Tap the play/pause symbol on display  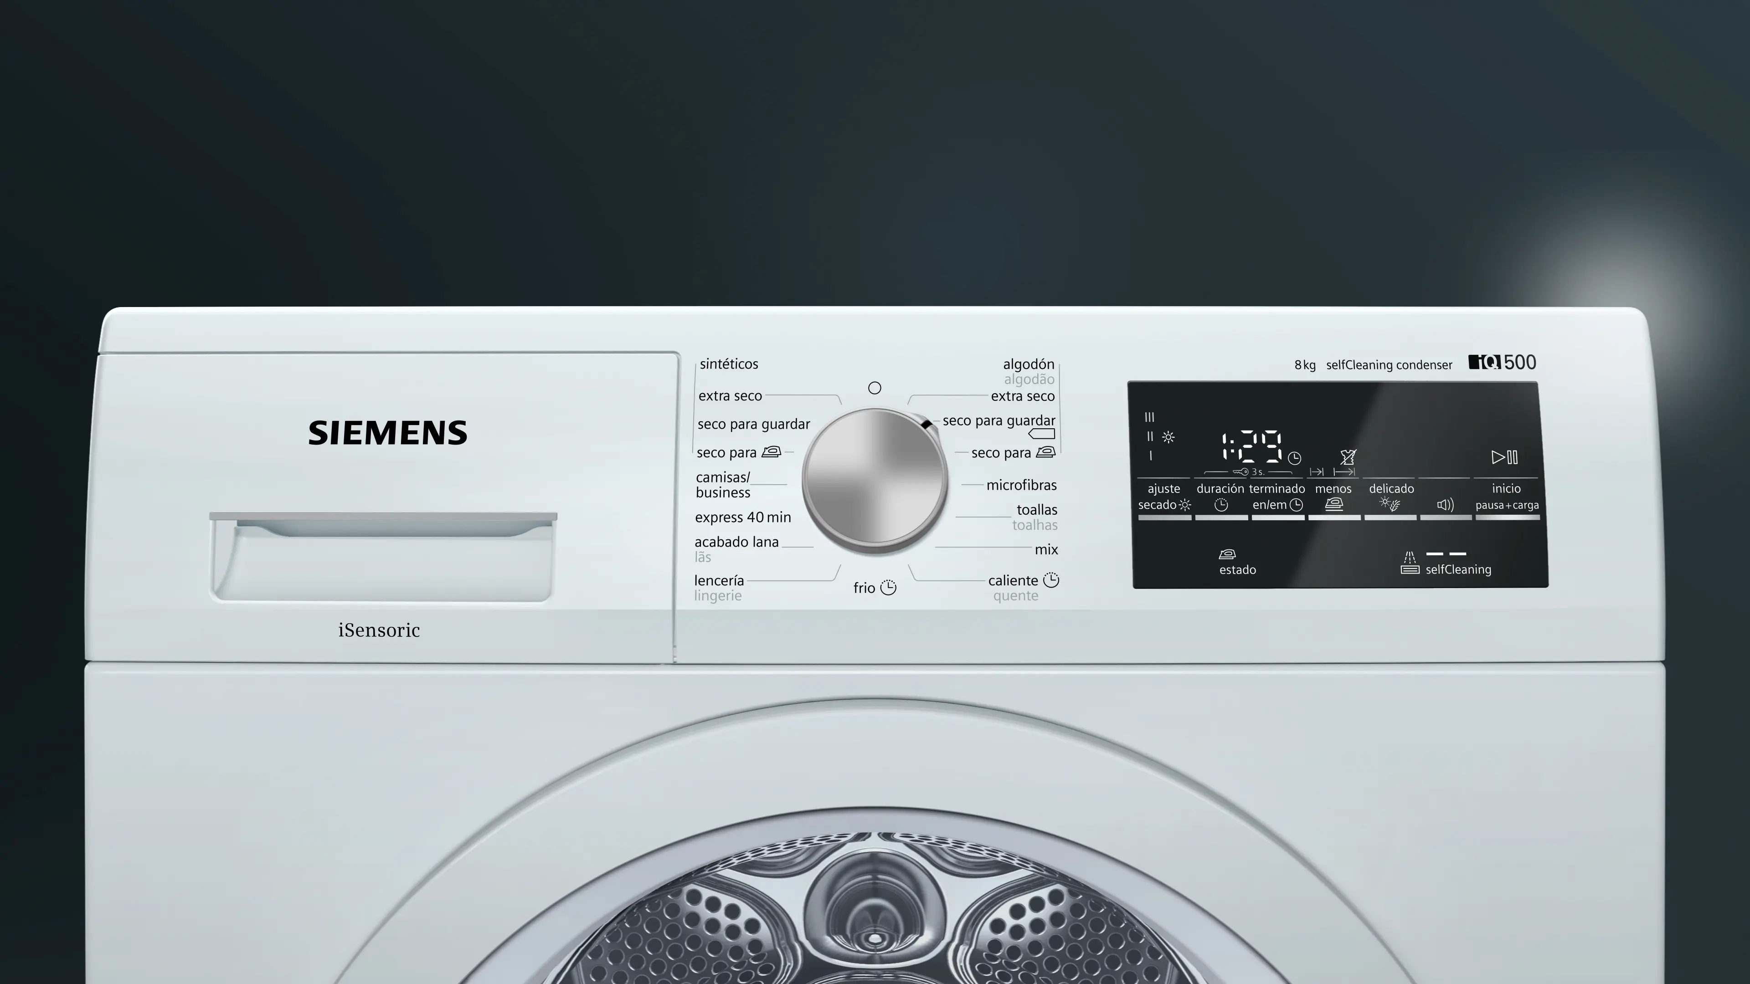[x=1504, y=457]
